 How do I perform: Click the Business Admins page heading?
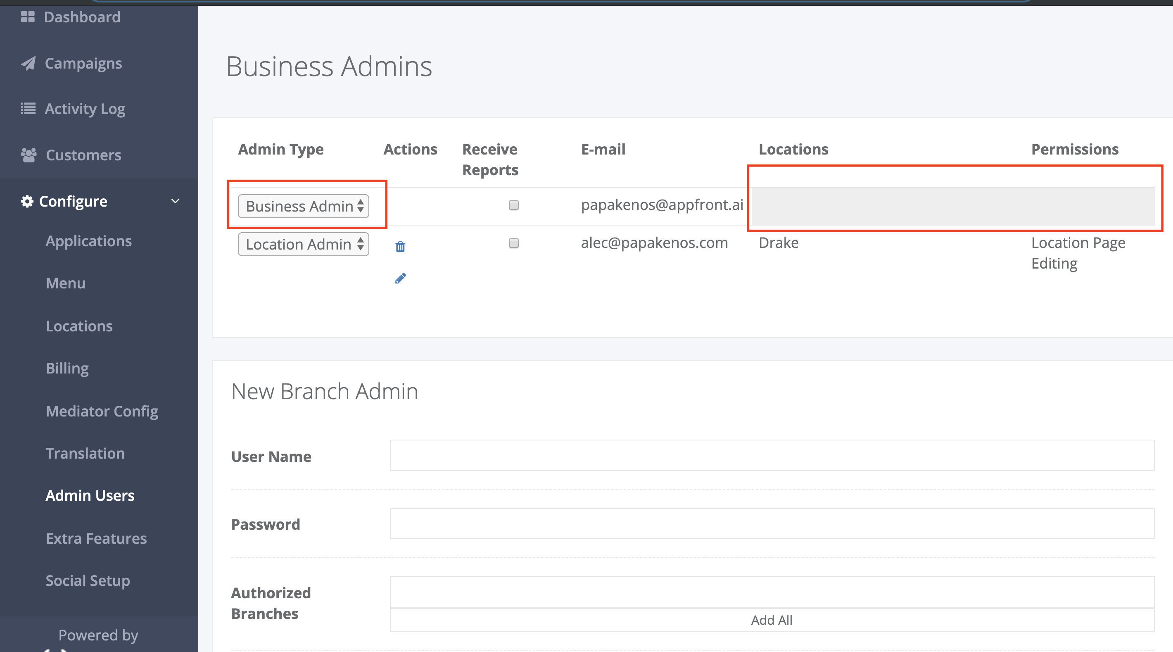[329, 67]
